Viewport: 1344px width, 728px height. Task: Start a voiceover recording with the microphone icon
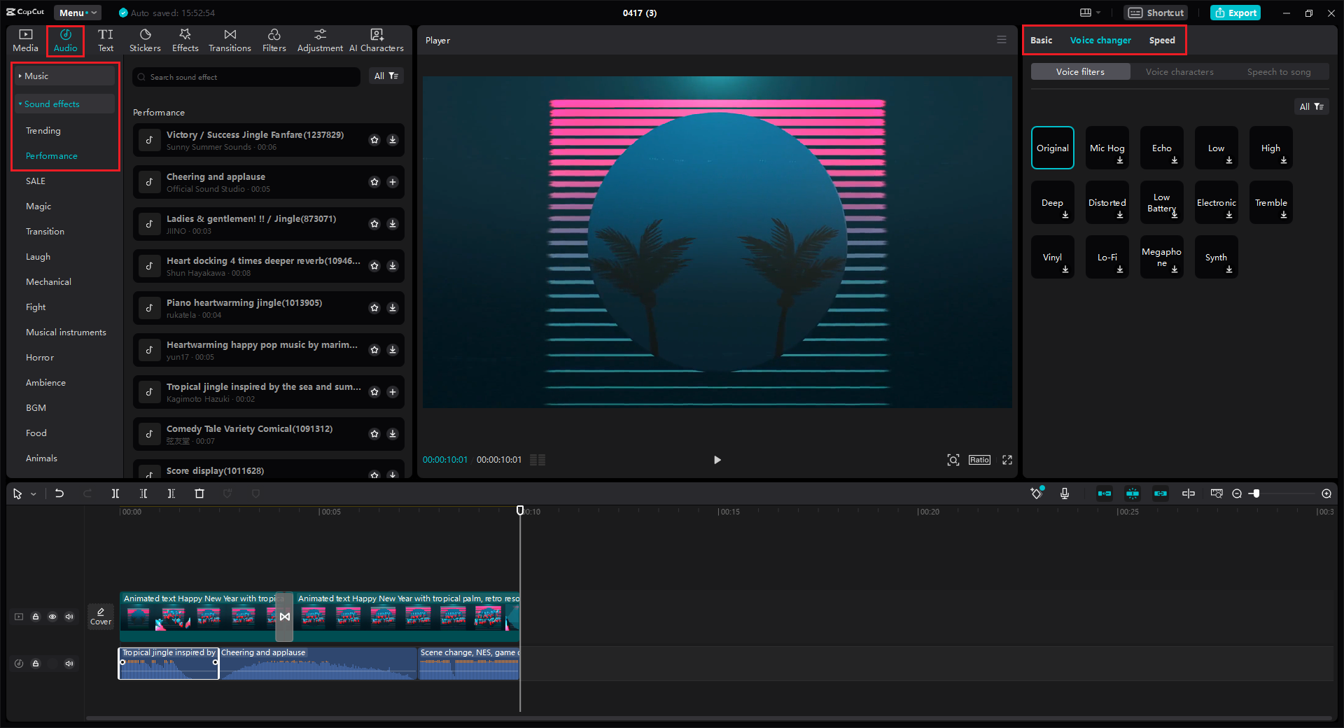click(x=1065, y=493)
